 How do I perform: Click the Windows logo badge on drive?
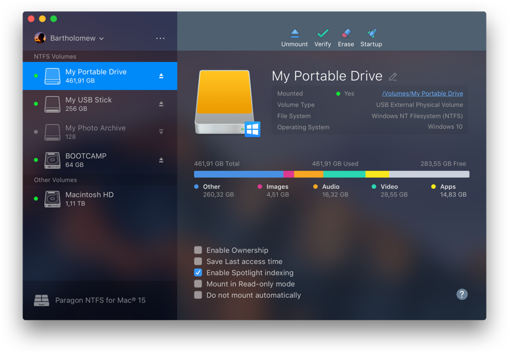click(x=252, y=129)
